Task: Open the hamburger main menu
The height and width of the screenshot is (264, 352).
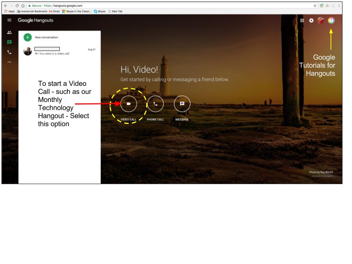Action: pos(9,21)
